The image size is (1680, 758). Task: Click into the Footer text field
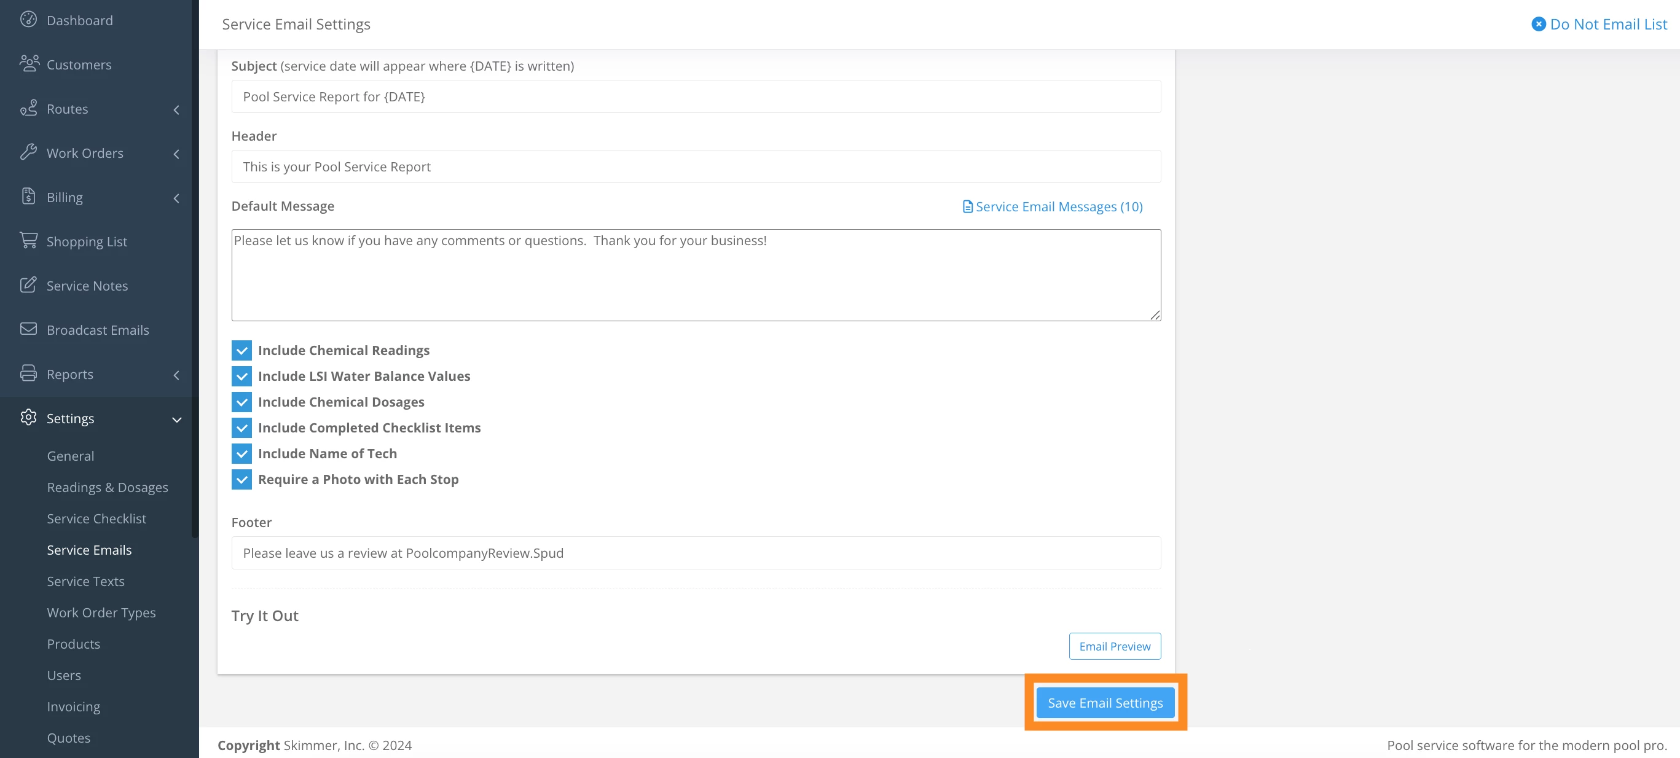(695, 553)
